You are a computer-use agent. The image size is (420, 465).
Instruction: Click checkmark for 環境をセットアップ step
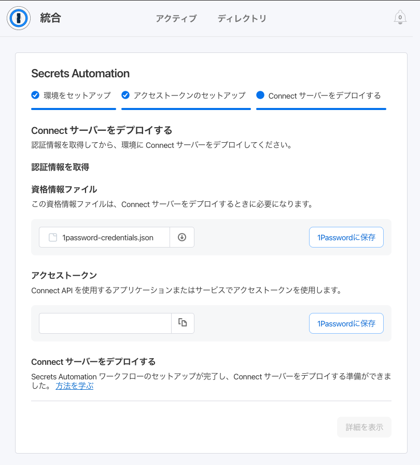tap(35, 95)
